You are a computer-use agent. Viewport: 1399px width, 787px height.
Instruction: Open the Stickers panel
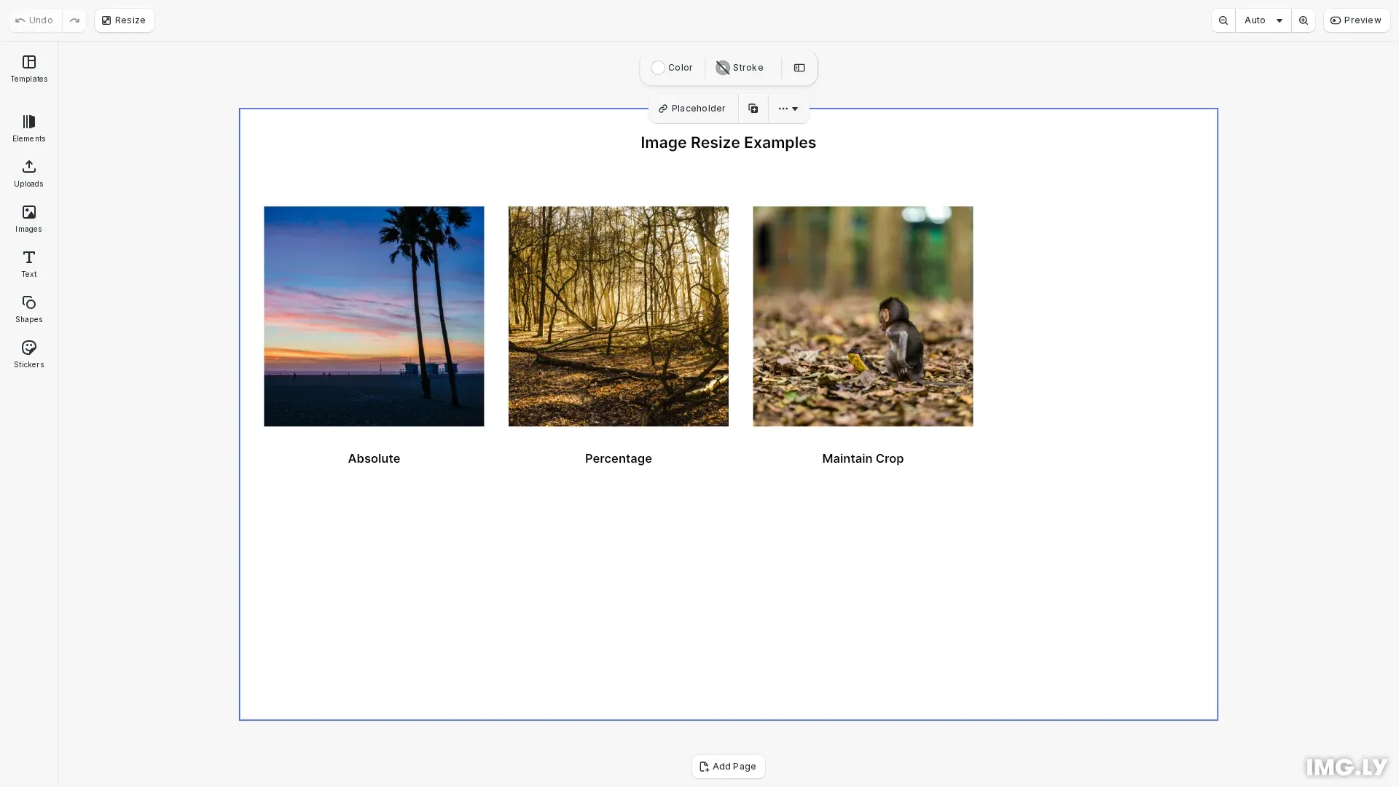28,353
